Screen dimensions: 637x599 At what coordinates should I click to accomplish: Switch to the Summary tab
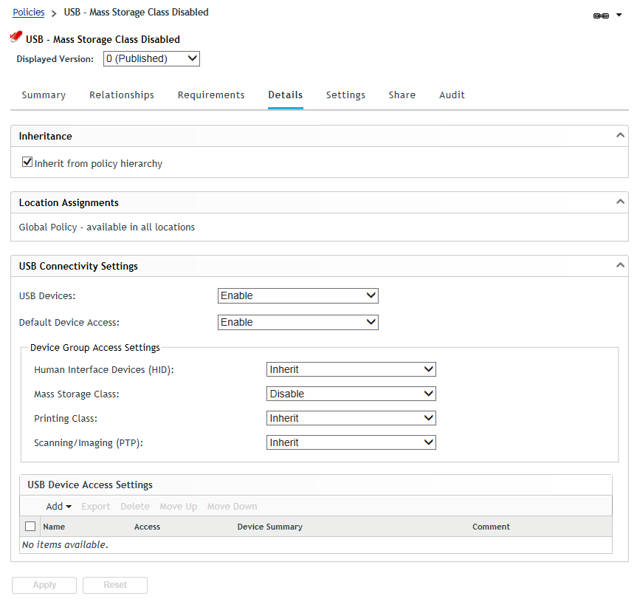pyautogui.click(x=43, y=95)
